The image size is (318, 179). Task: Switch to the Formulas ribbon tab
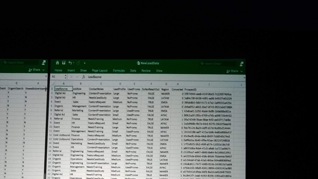pyautogui.click(x=119, y=71)
